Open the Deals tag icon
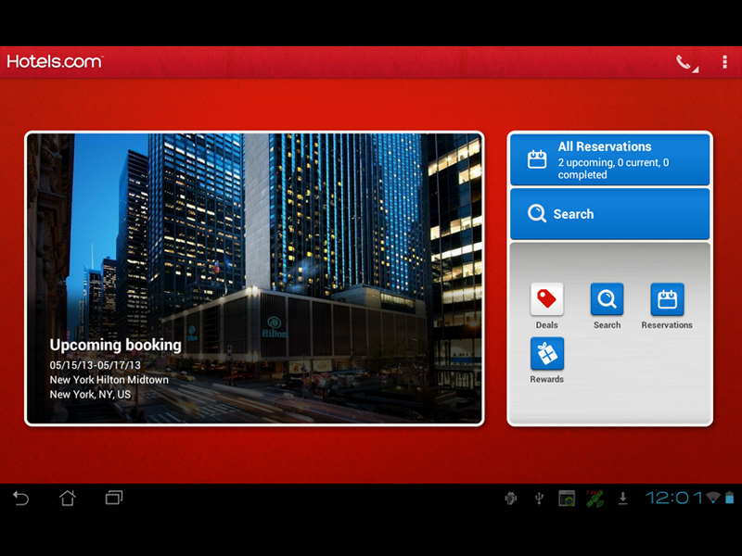Image resolution: width=742 pixels, height=556 pixels. click(546, 300)
